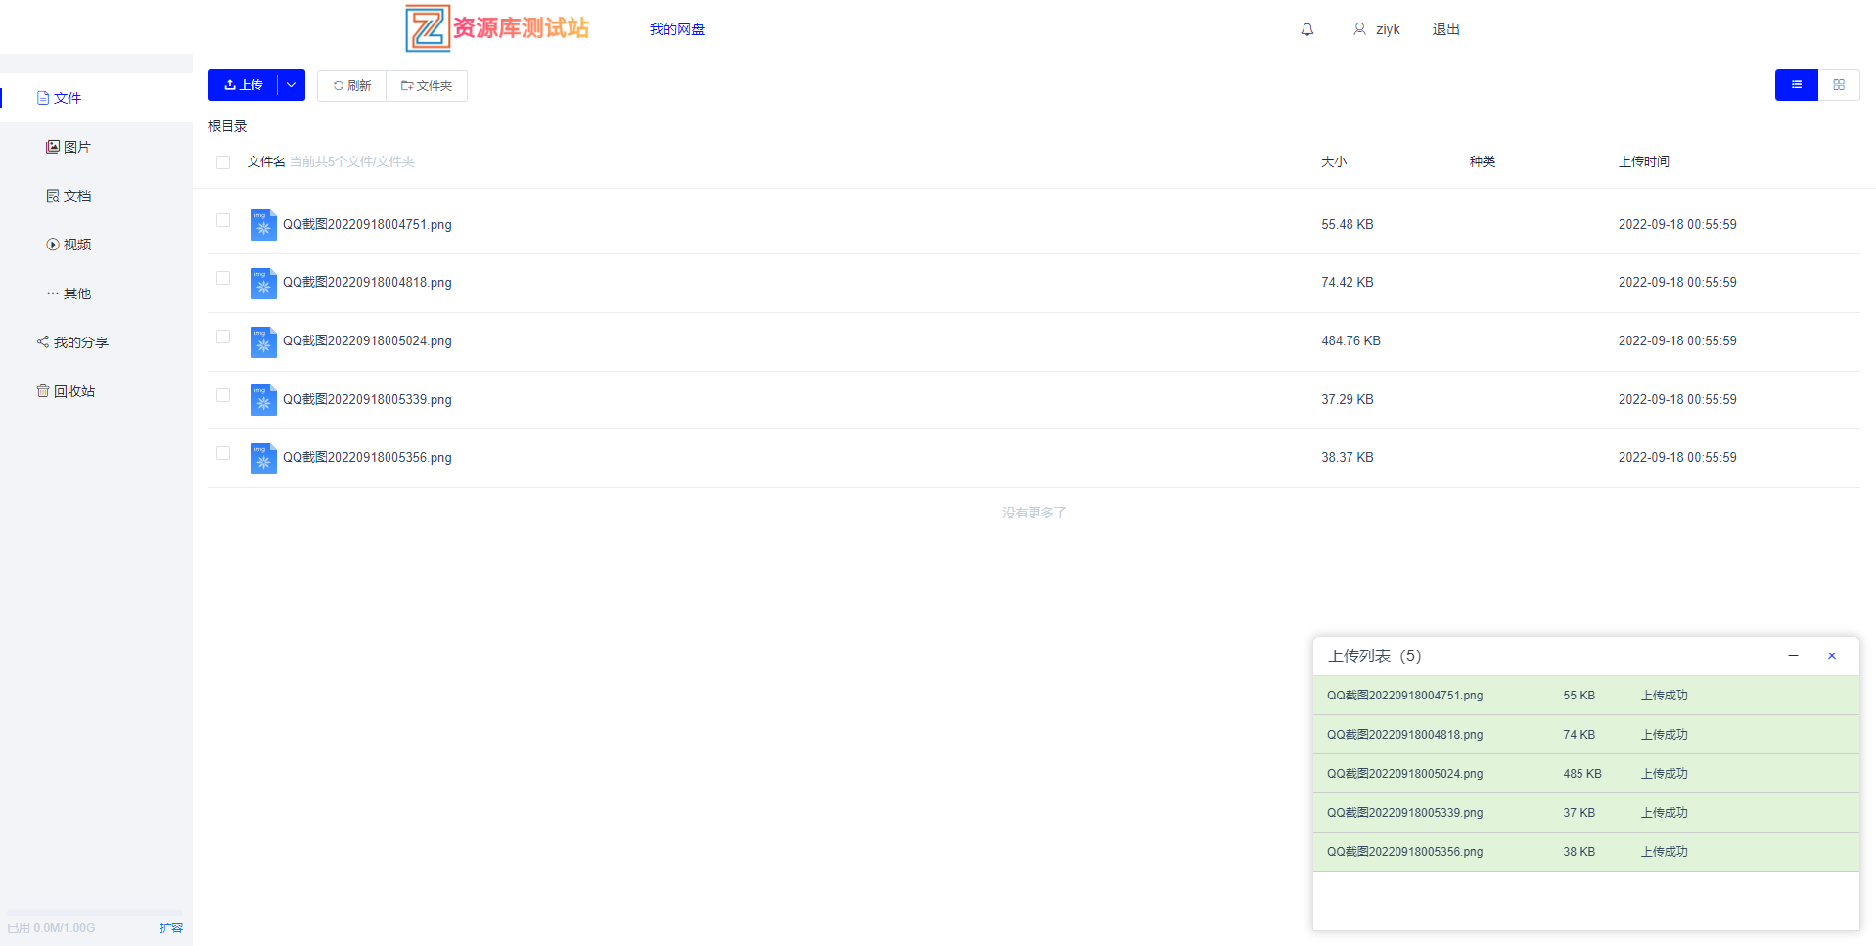Click QQ截图20220918005024.png in upload list
The height and width of the screenshot is (946, 1876).
coord(1404,774)
